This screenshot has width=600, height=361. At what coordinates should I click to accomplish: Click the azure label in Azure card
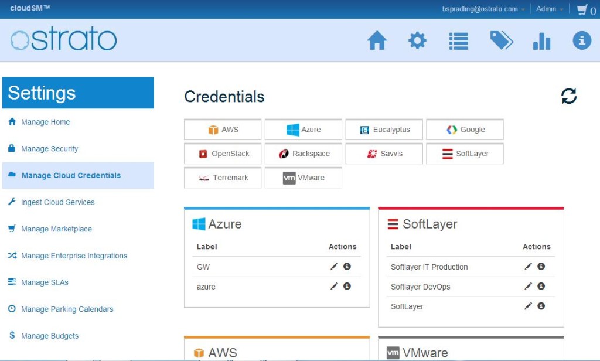coord(206,287)
